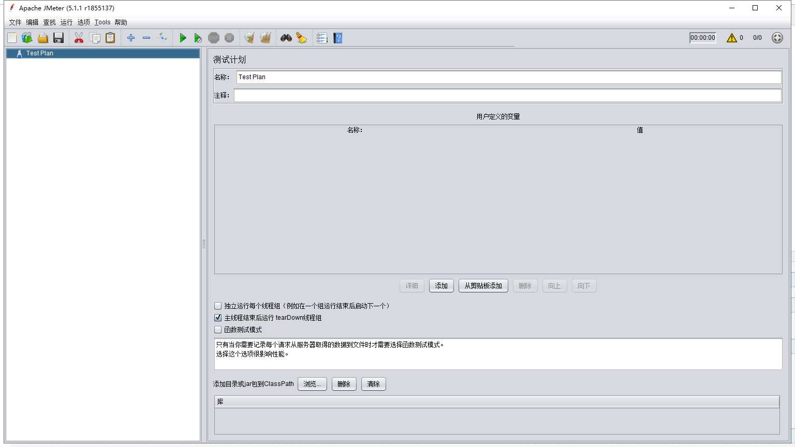This screenshot has width=795, height=447.
Task: Reset search yellow broom icon
Action: (x=302, y=38)
